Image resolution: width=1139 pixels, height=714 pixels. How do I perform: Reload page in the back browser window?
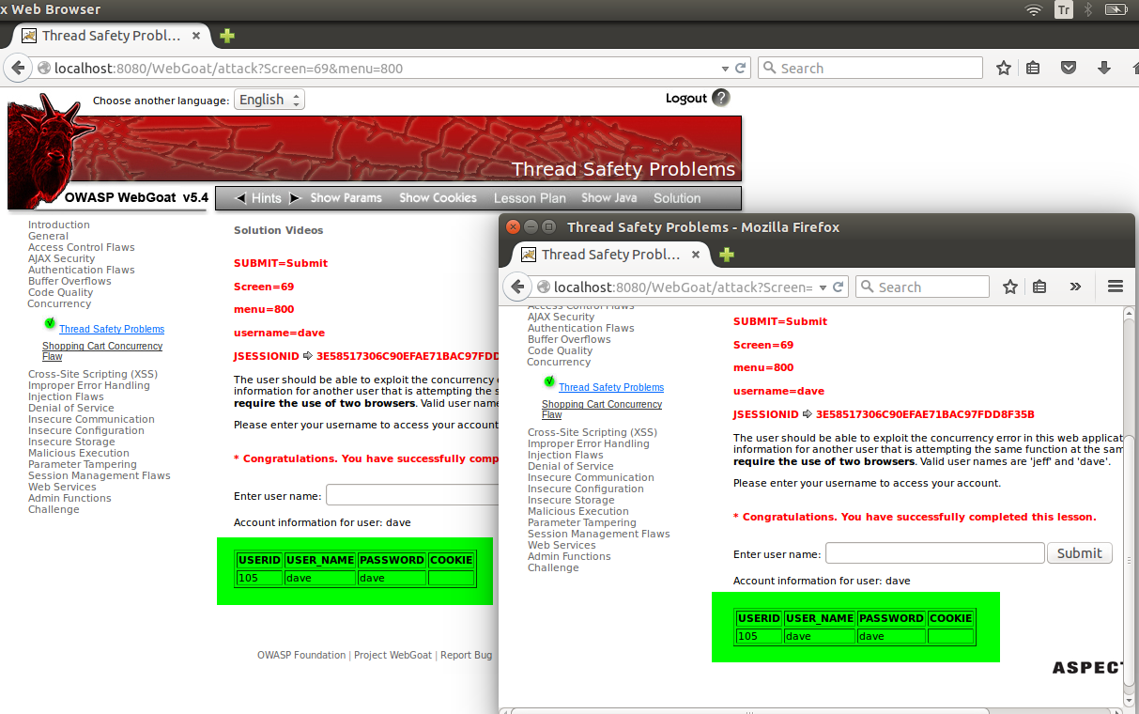[x=741, y=69]
